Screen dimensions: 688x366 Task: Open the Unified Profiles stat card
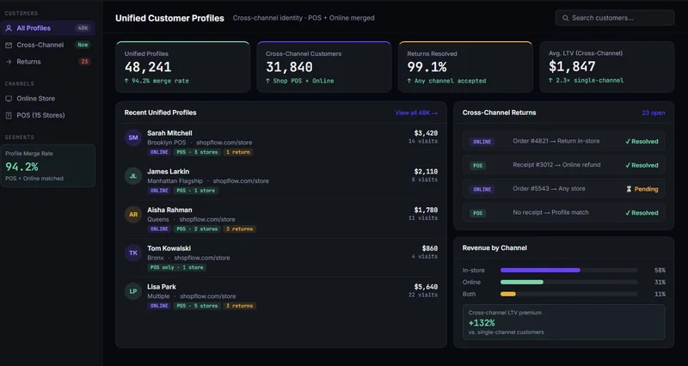[182, 67]
